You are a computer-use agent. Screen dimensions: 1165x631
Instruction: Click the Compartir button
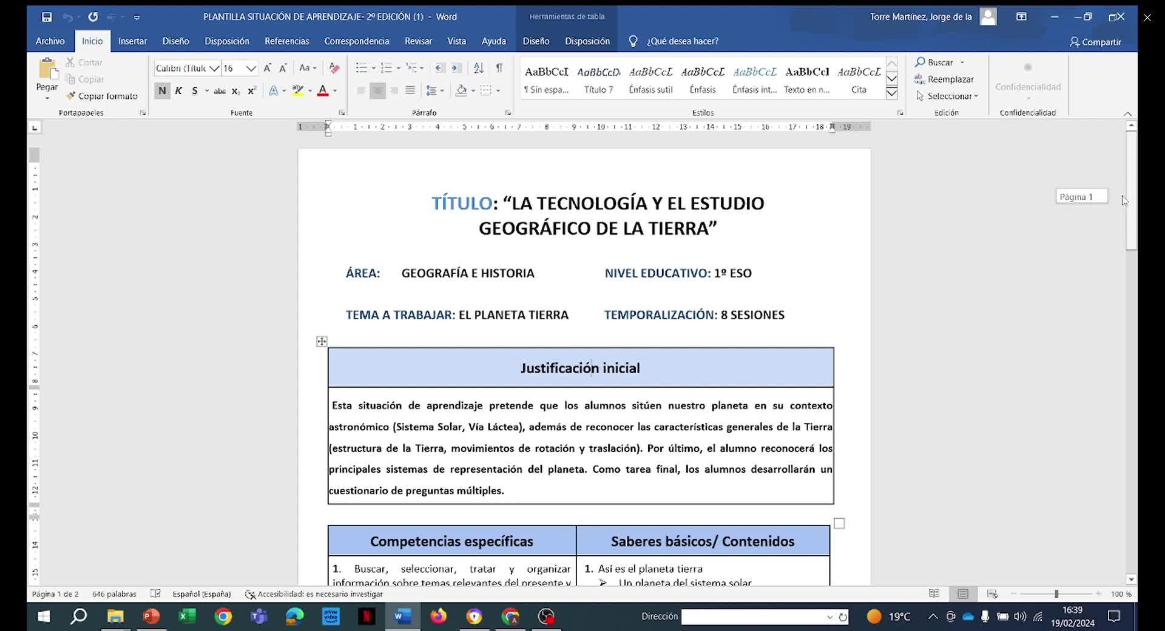pyautogui.click(x=1095, y=42)
